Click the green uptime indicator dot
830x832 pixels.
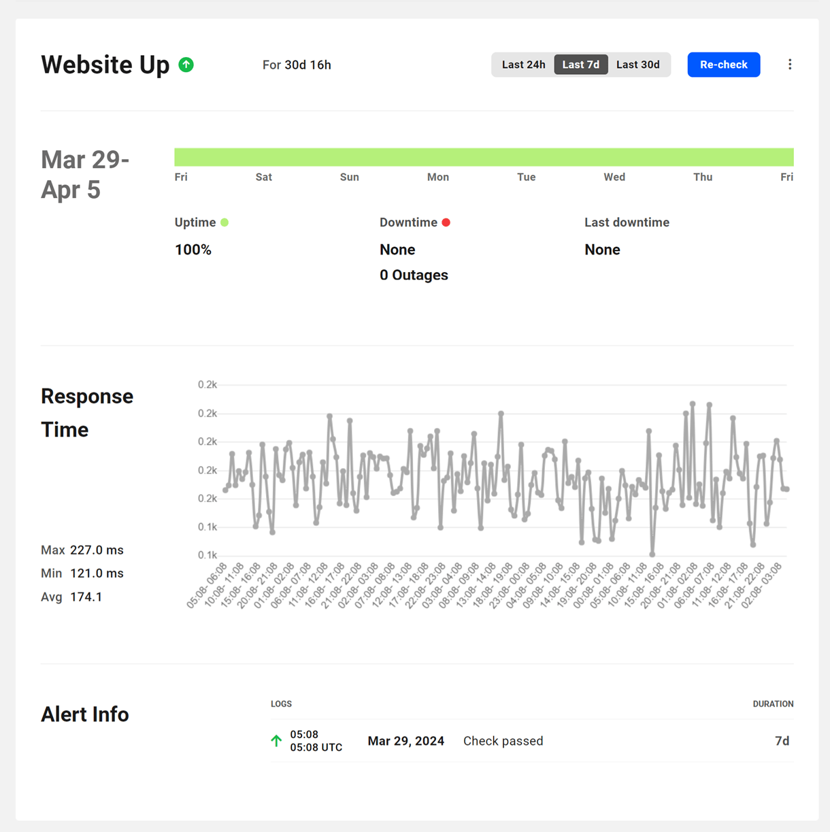click(225, 222)
